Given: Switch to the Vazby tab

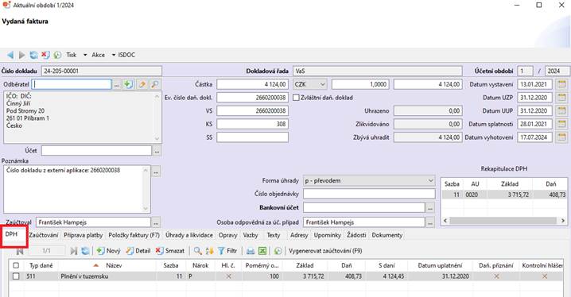Looking at the screenshot, I should (251, 235).
